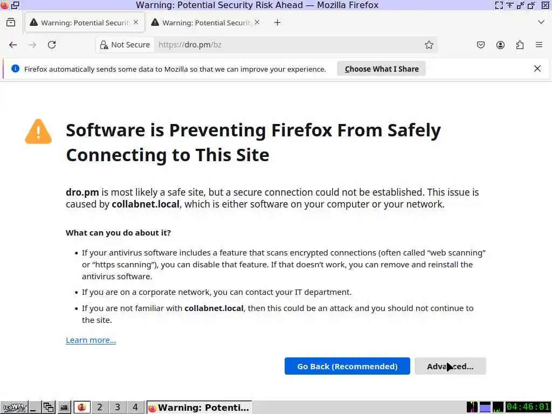
Task: Bookmark this page with the star icon
Action: [x=429, y=45]
